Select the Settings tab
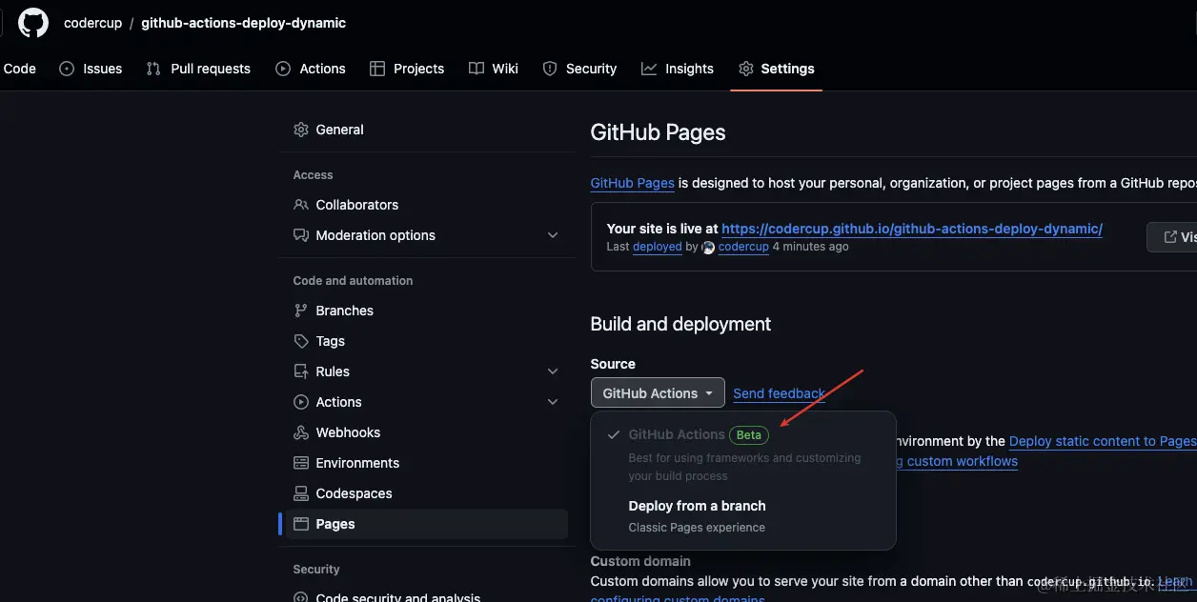The width and height of the screenshot is (1197, 602). [x=777, y=69]
